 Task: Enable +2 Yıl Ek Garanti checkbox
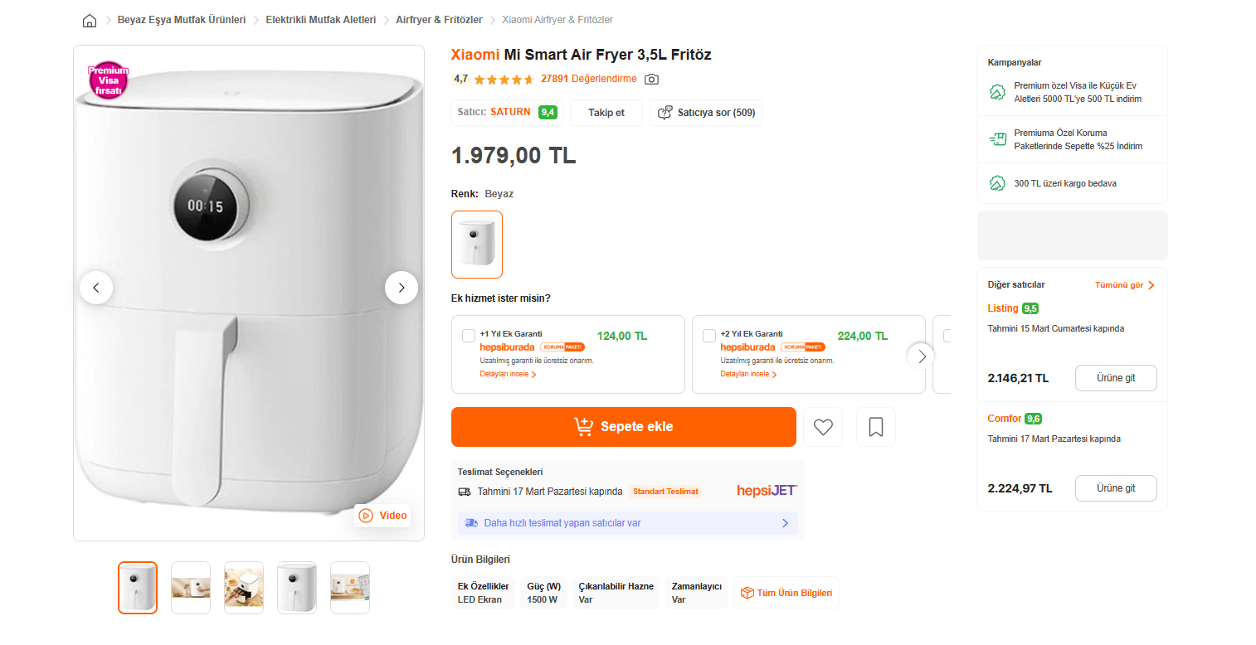pos(709,336)
